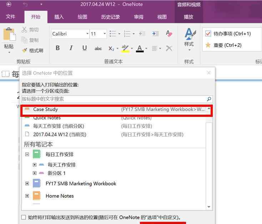
Task: Expand the 每天工作安排 section node
Action: [35, 165]
